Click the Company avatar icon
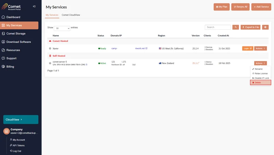The image size is (274, 155). (x=7, y=131)
